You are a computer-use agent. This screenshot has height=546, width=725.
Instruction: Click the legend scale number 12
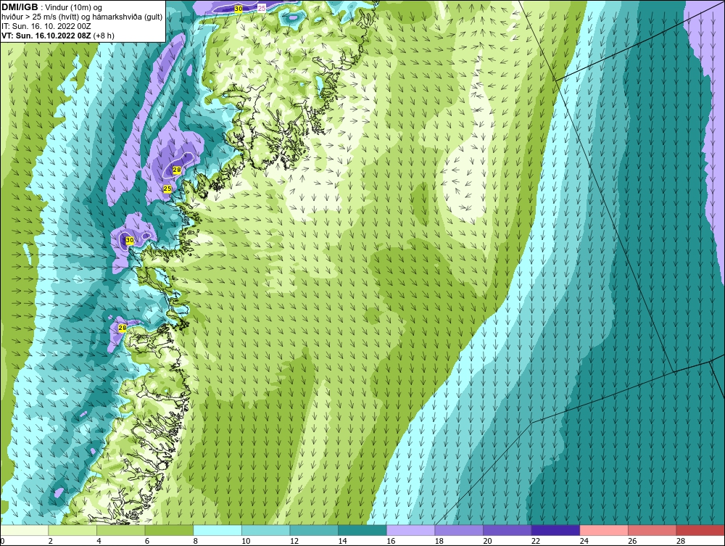click(x=294, y=541)
